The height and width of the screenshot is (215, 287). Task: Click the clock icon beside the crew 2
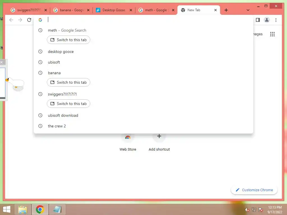40,126
